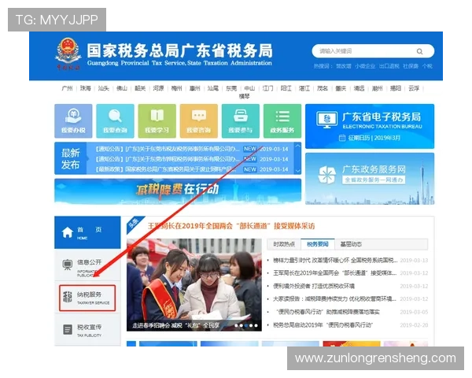Screen dimensions: 472x378
Task: Open the 汕头 city link
Action: point(103,88)
